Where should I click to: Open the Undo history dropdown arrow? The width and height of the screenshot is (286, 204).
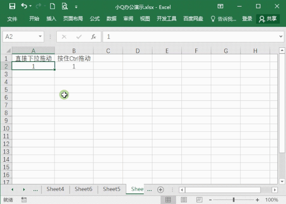click(30, 6)
